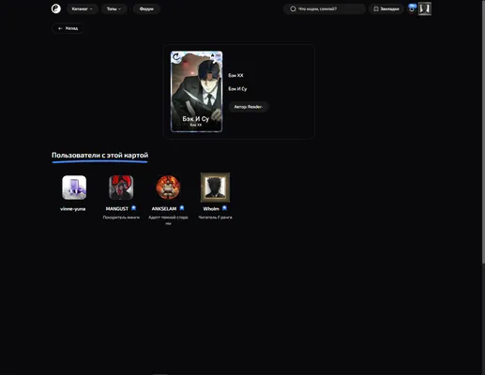The image size is (485, 375).
Task: Open Wholm's framed avatar
Action: (x=215, y=187)
